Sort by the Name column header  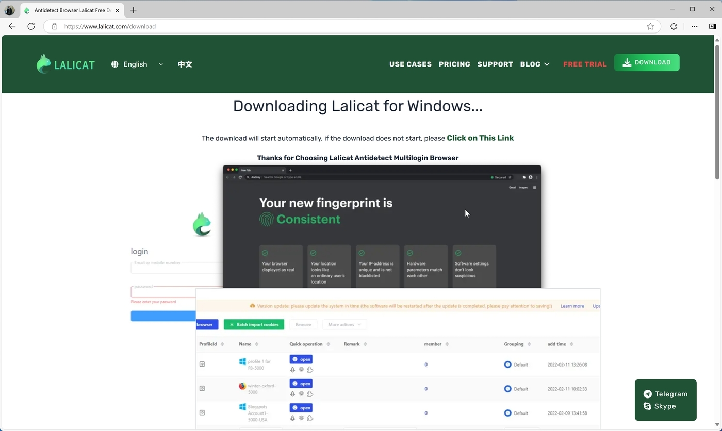249,344
